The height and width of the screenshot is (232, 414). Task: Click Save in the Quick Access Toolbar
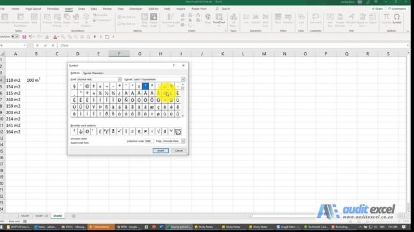click(25, 37)
